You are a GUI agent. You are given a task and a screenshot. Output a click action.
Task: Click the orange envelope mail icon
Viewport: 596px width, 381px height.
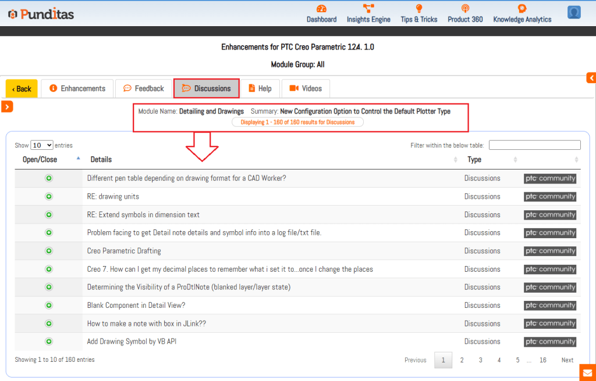[587, 372]
